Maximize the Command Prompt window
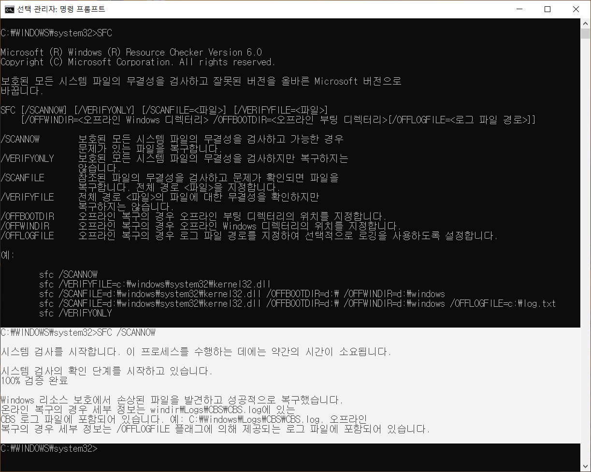 coord(547,9)
